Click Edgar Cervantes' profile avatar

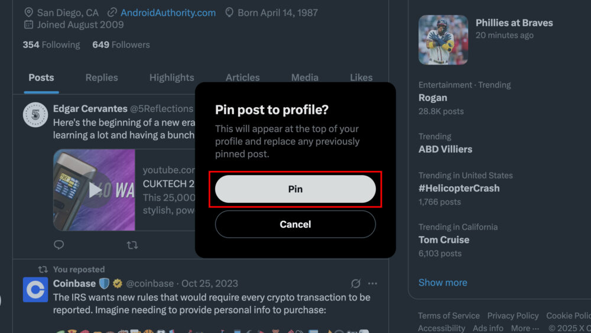(x=35, y=114)
